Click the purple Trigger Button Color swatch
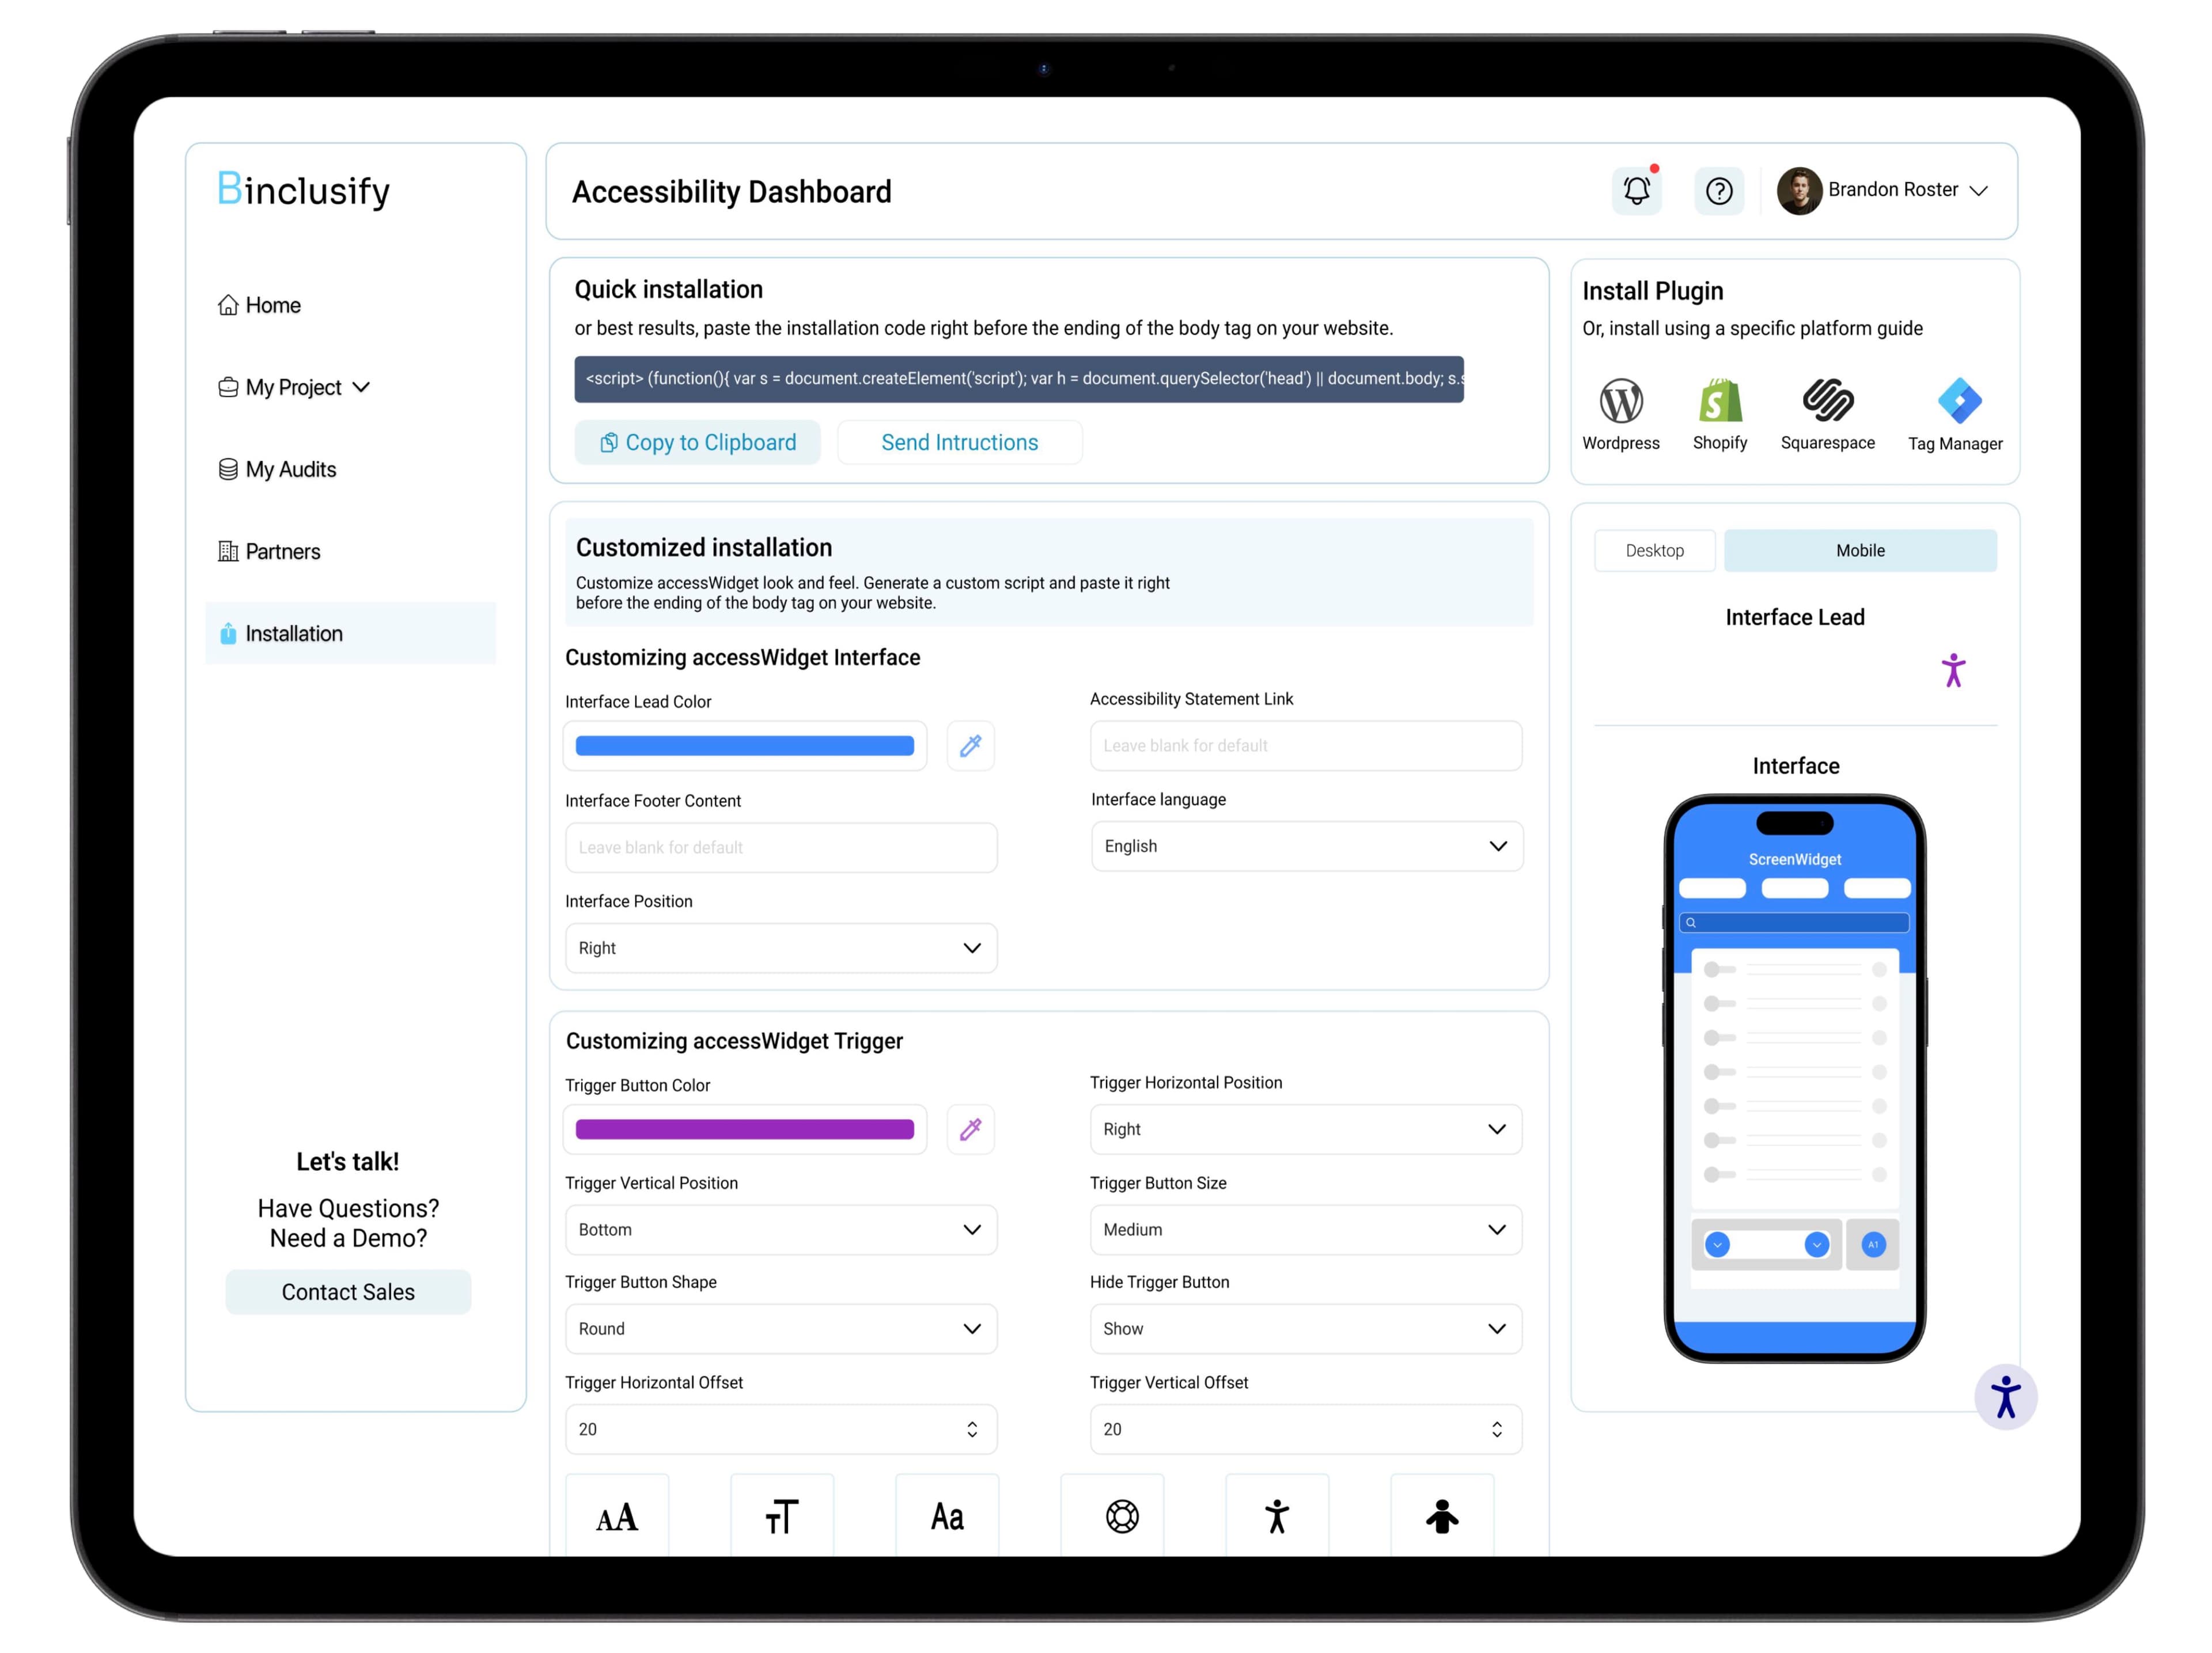Screen dimensions: 2212x1653 pos(744,1129)
